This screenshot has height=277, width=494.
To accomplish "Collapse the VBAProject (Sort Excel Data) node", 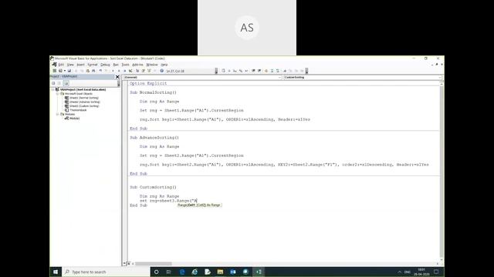I will click(x=53, y=89).
